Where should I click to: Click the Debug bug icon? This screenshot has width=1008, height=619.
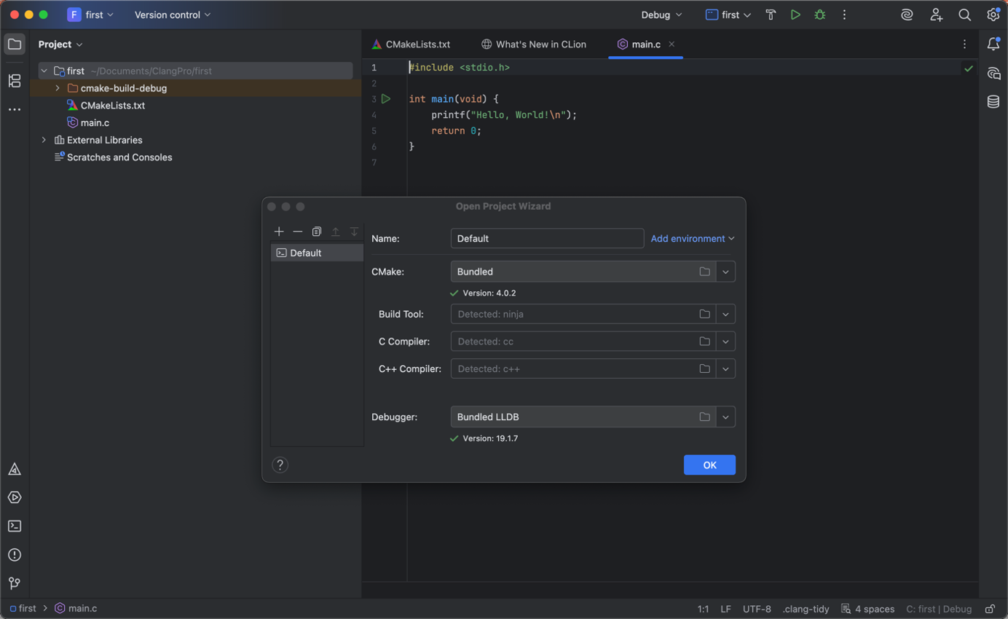(x=820, y=15)
